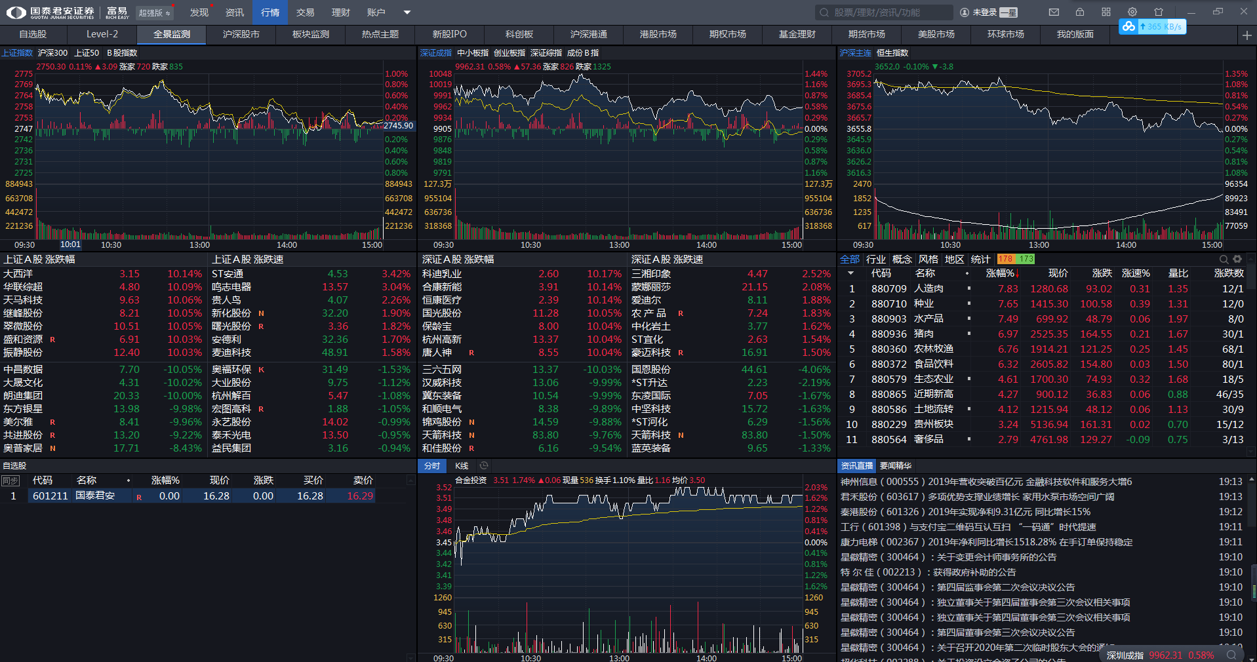Switch to the 港股市场 tab
This screenshot has height=662, width=1257.
pos(658,35)
